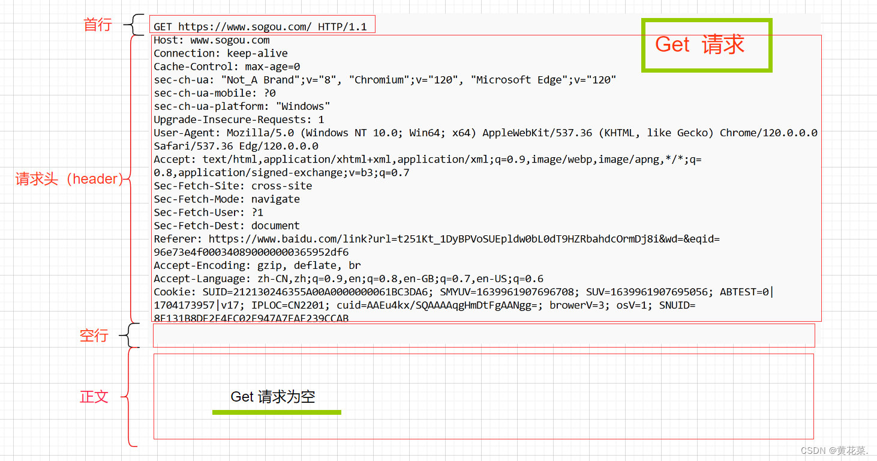Screen dimensions: 877x461
Task: Select the '96e73e4f000340890000000365952df6' eqid line
Action: (251, 252)
